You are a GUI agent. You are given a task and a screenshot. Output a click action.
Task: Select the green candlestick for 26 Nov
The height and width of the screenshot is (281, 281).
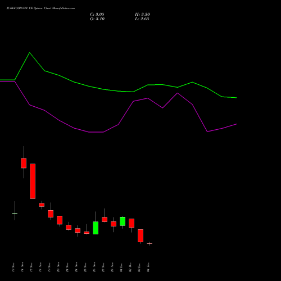[96, 228]
